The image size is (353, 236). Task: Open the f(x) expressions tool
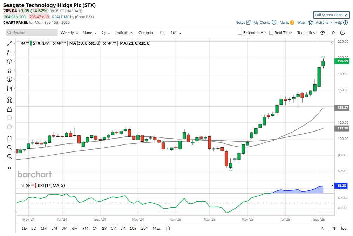coord(163,33)
